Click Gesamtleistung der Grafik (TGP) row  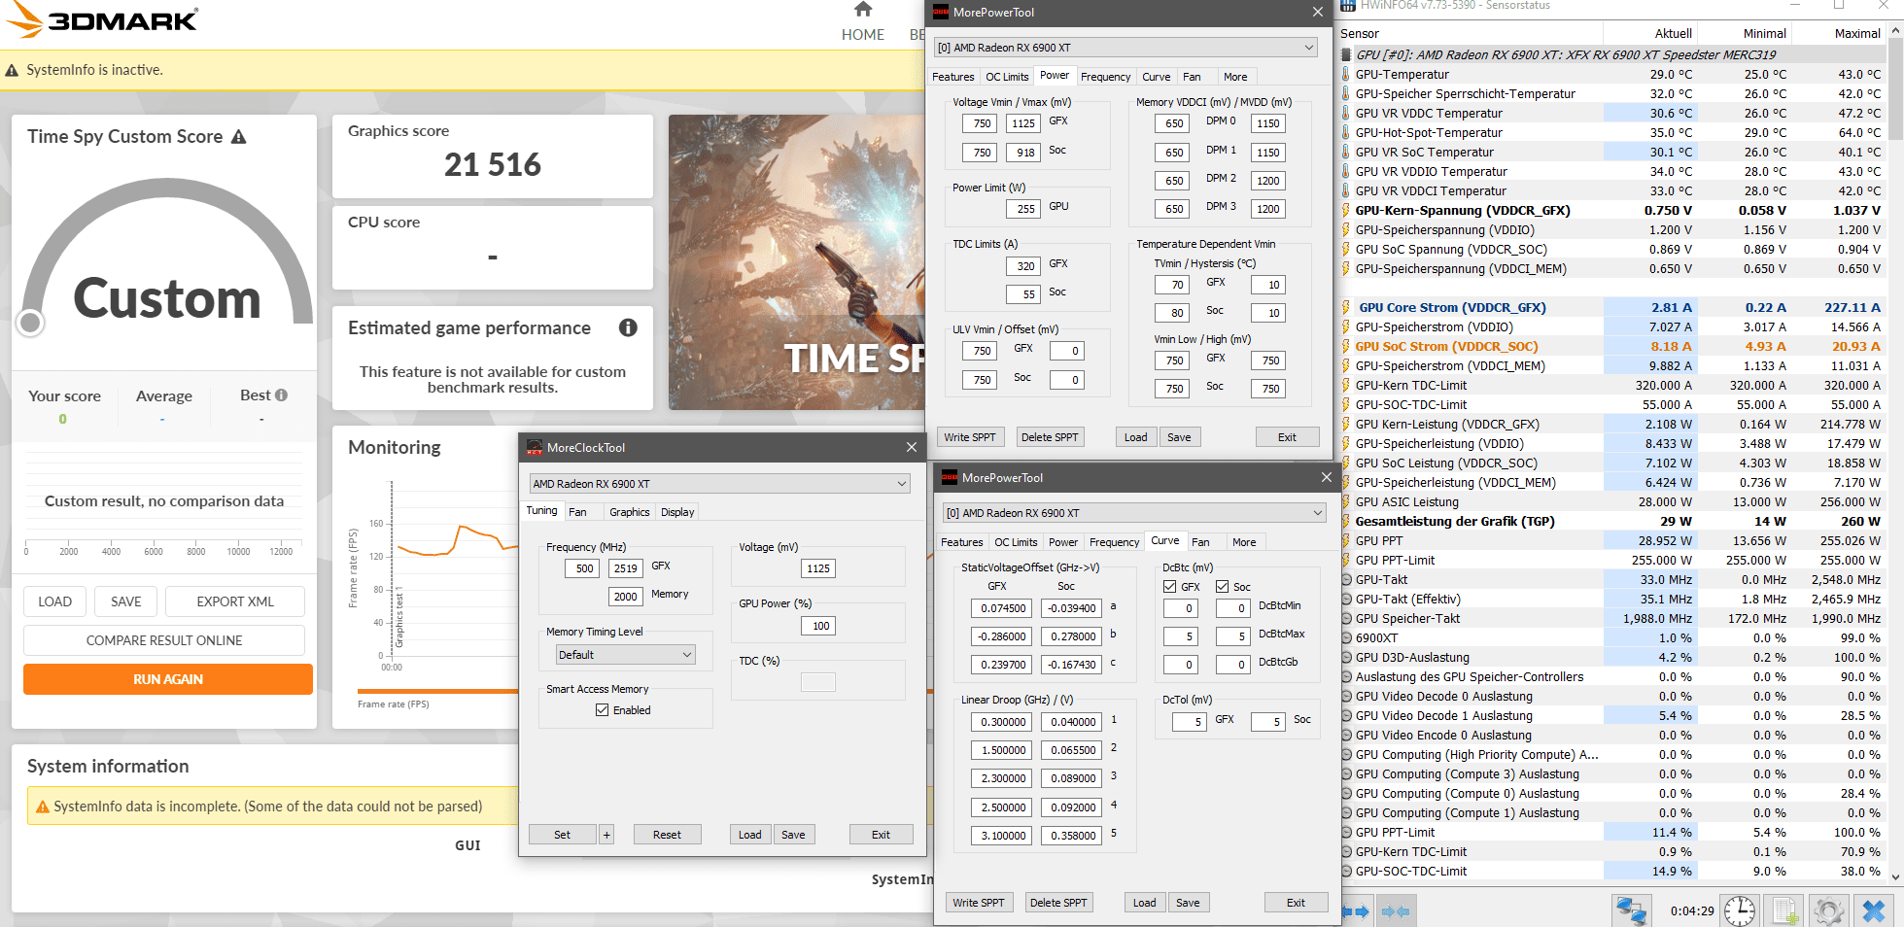point(1611,521)
